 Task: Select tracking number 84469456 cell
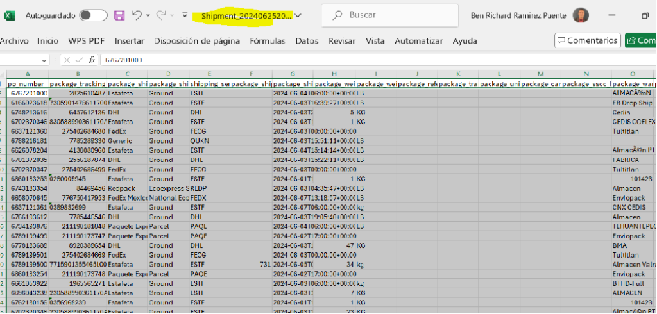point(78,188)
